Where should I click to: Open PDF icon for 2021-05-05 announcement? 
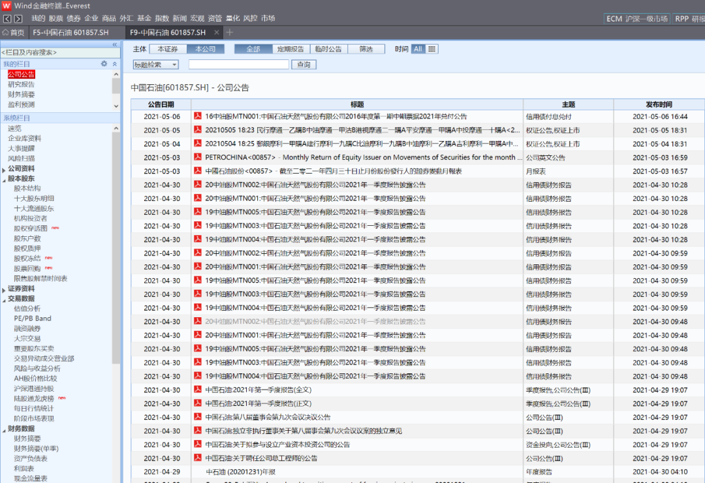(x=197, y=129)
